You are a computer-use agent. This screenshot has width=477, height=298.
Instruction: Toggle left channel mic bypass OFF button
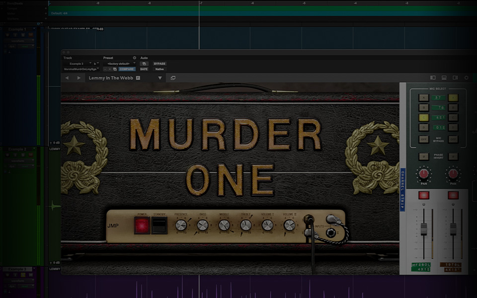423,140
